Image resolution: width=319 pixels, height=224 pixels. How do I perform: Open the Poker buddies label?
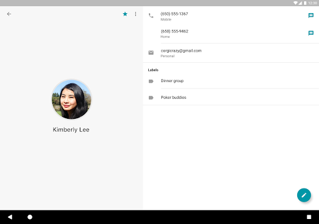(x=231, y=97)
